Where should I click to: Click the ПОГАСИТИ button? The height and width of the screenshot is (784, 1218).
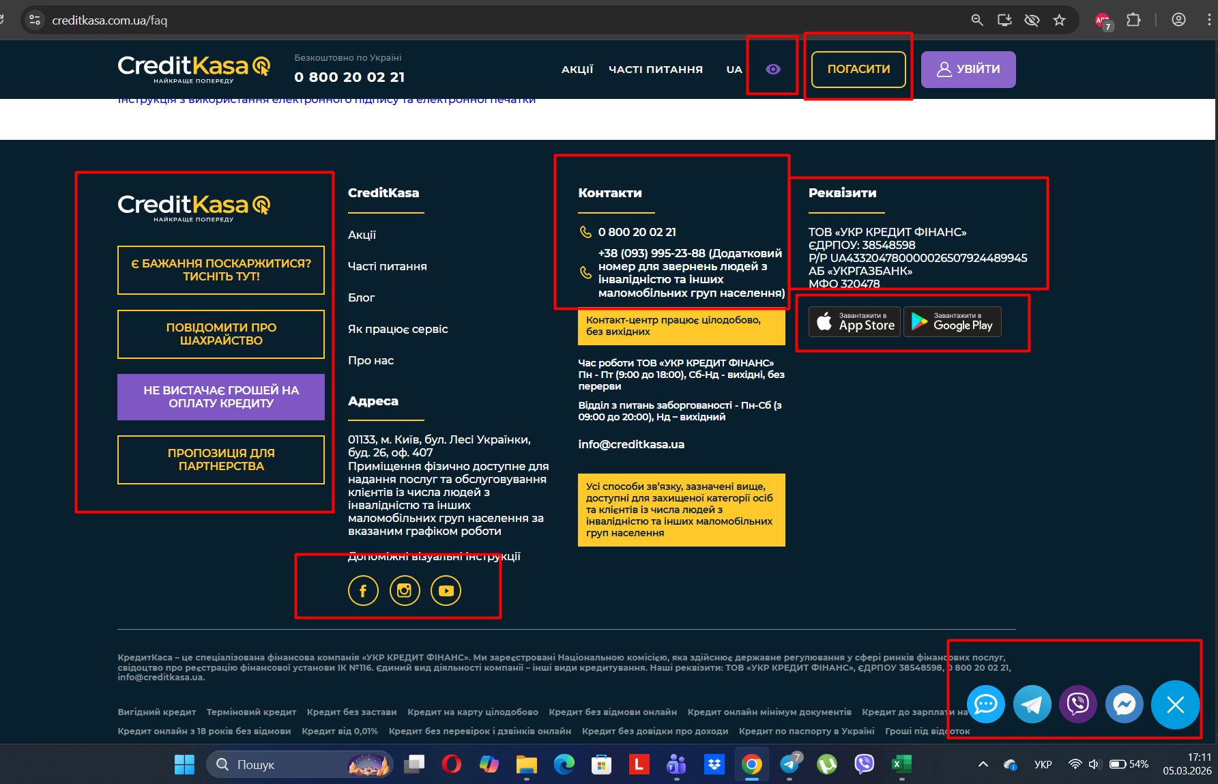coord(858,69)
